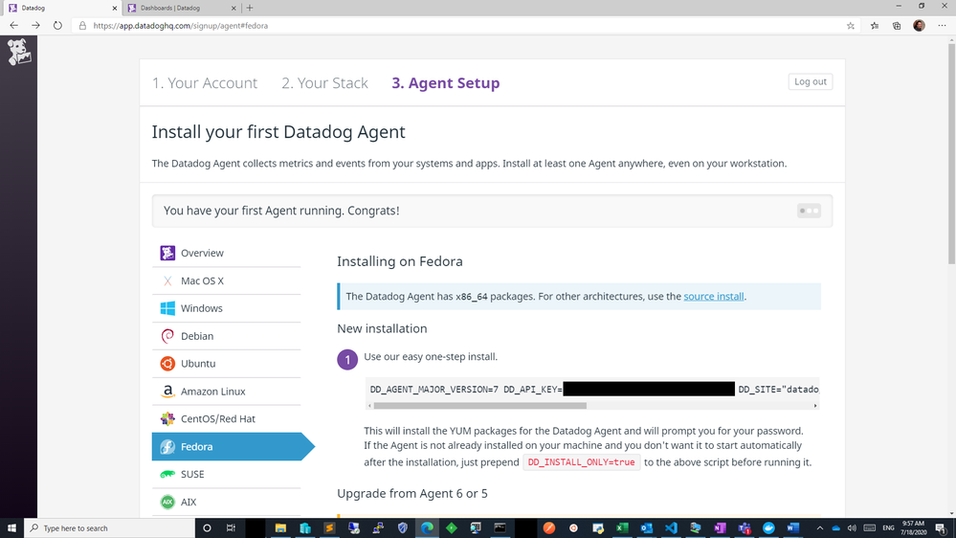
Task: Open OneDrive cloud icon in tray
Action: coord(835,528)
